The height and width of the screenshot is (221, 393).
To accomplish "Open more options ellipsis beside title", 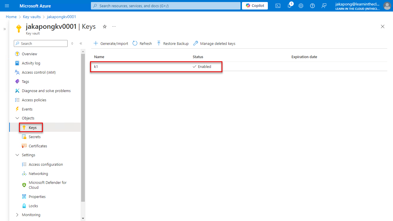I will (x=114, y=26).
